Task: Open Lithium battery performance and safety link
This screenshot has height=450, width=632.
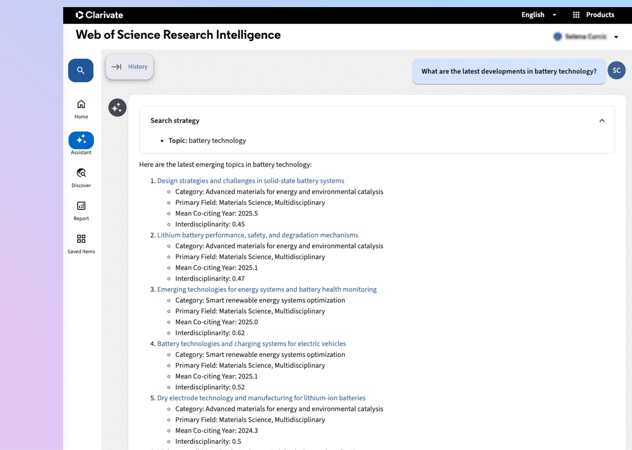Action: tap(257, 235)
